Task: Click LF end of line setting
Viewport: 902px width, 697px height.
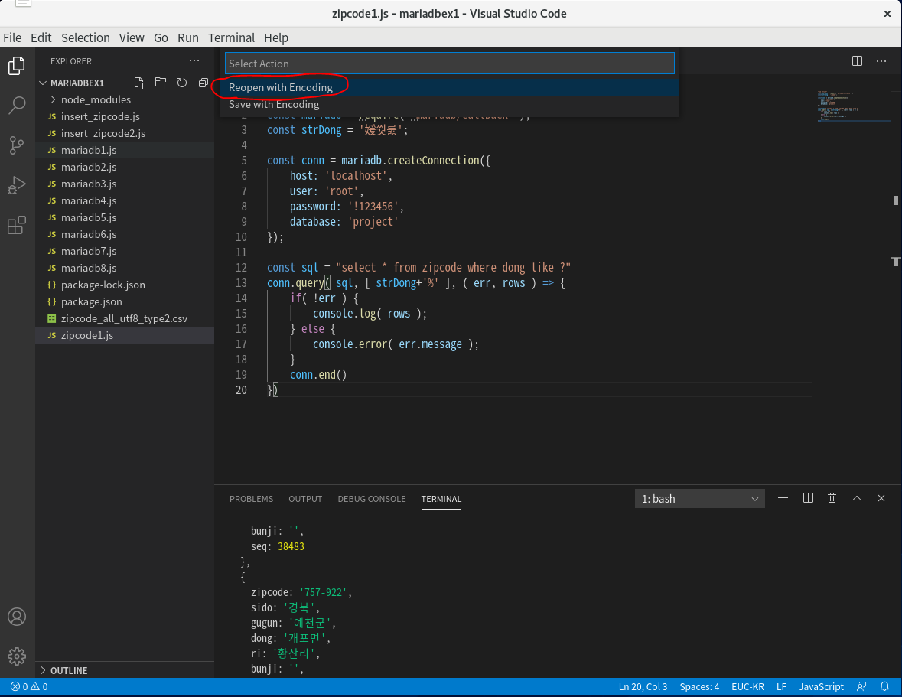Action: 781,686
